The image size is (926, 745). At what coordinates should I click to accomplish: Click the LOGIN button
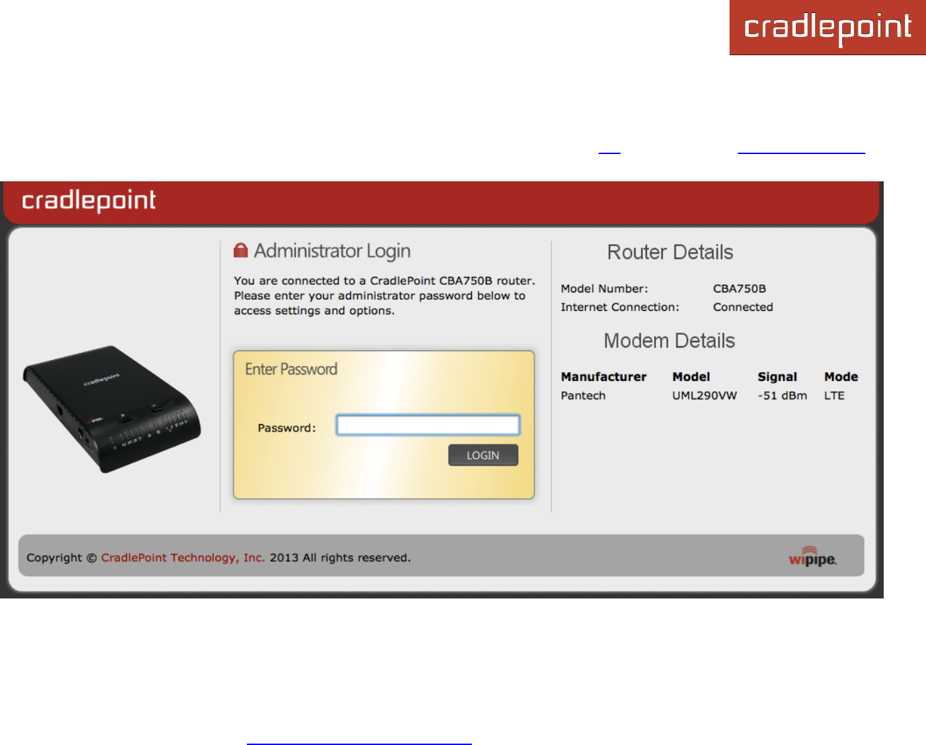click(x=483, y=455)
